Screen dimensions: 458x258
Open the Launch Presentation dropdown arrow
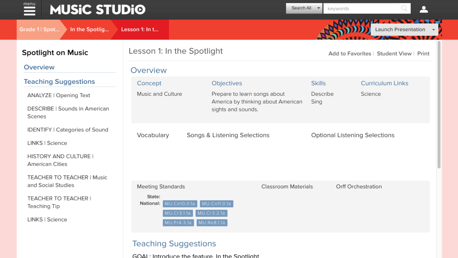point(433,30)
